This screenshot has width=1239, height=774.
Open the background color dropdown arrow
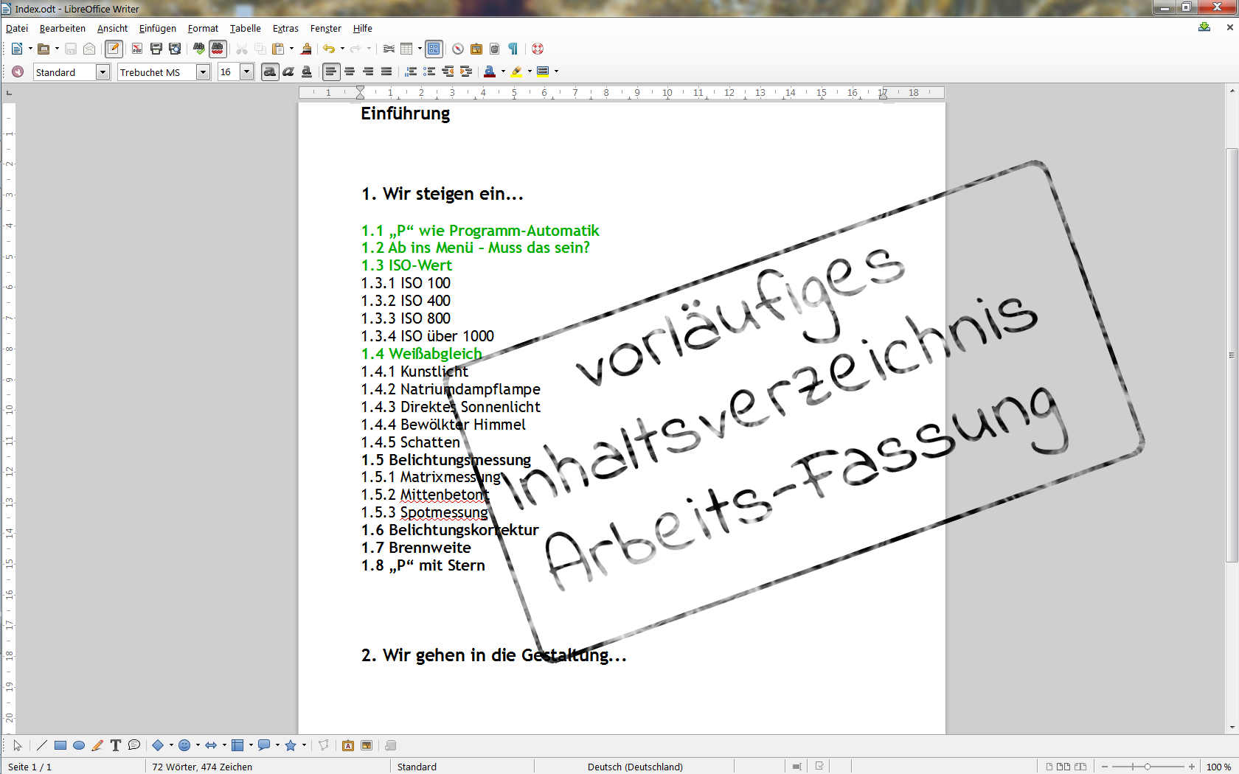point(556,72)
